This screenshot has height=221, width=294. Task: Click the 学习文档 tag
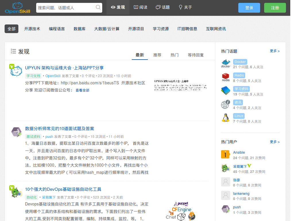click(x=33, y=76)
